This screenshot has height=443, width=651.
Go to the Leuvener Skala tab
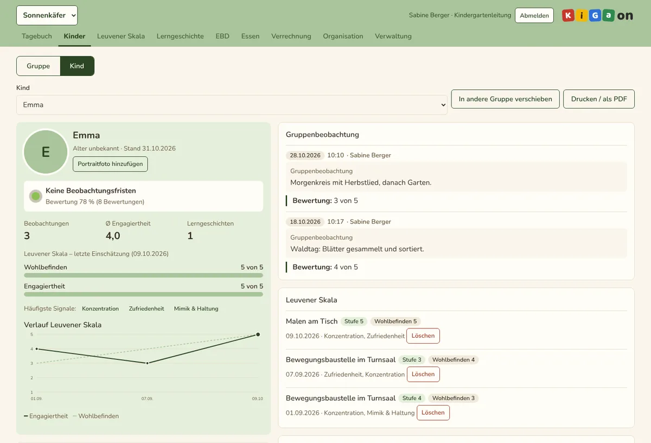121,36
